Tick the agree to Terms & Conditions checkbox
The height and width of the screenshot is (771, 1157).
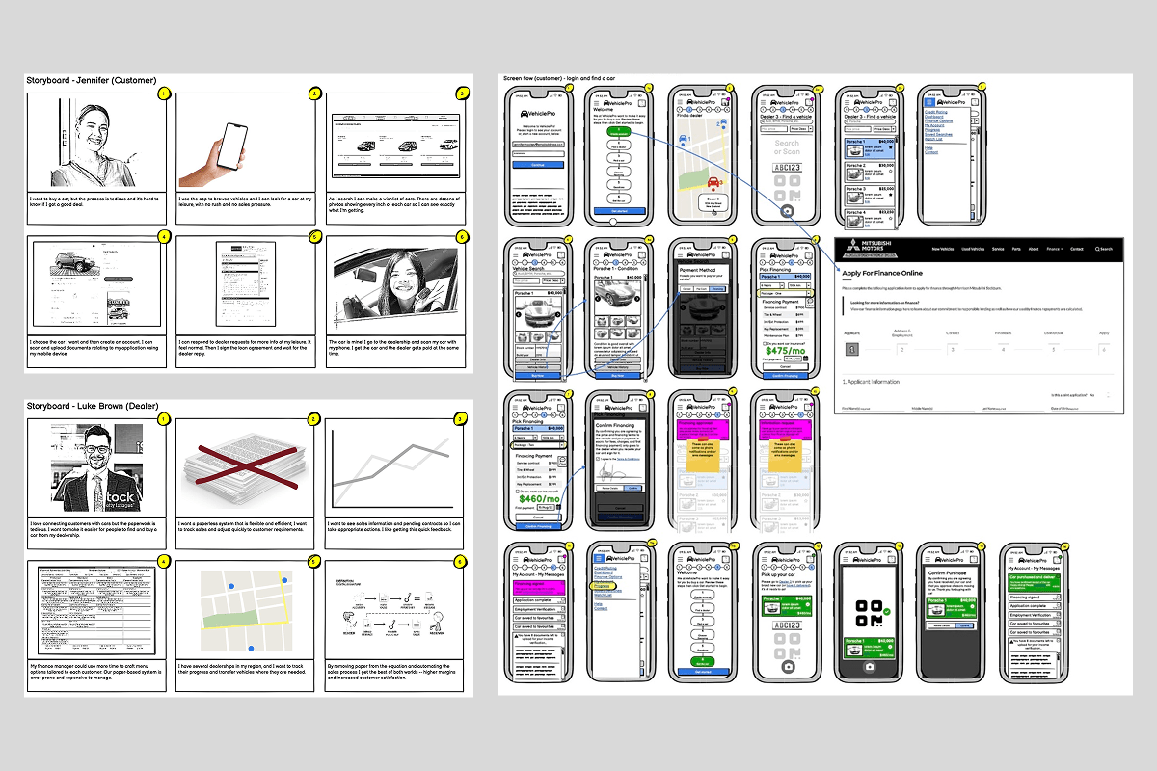[x=596, y=460]
